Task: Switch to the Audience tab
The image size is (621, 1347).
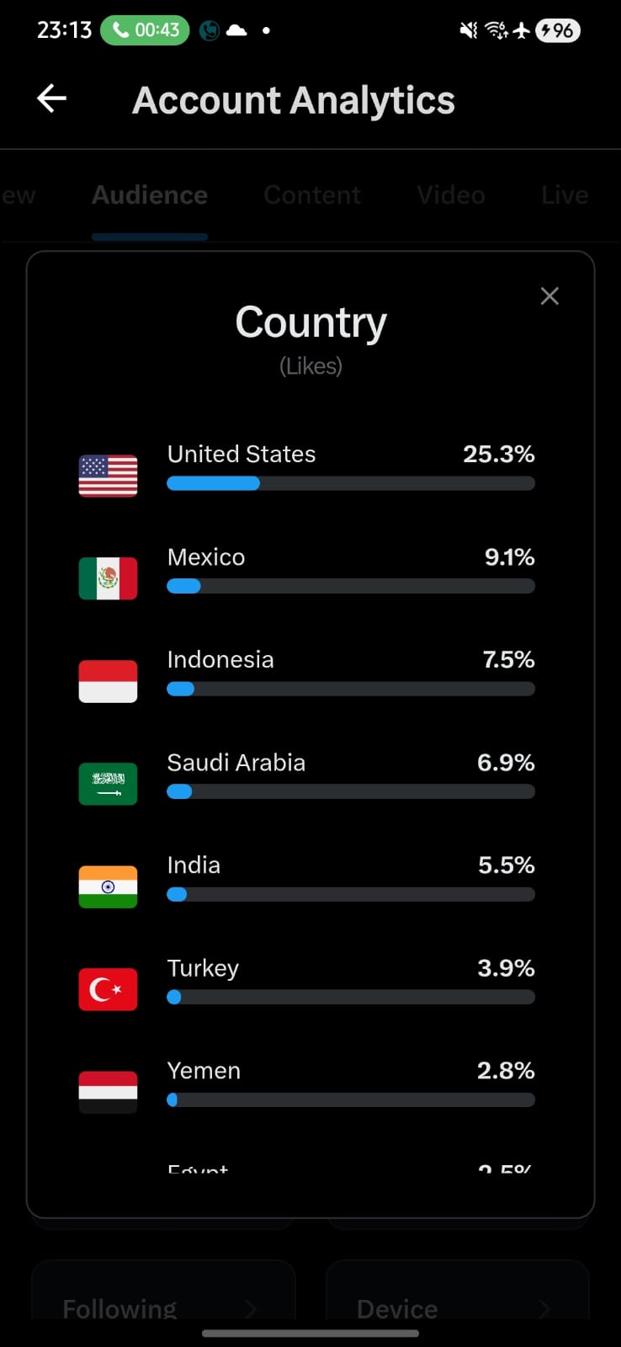Action: (150, 195)
